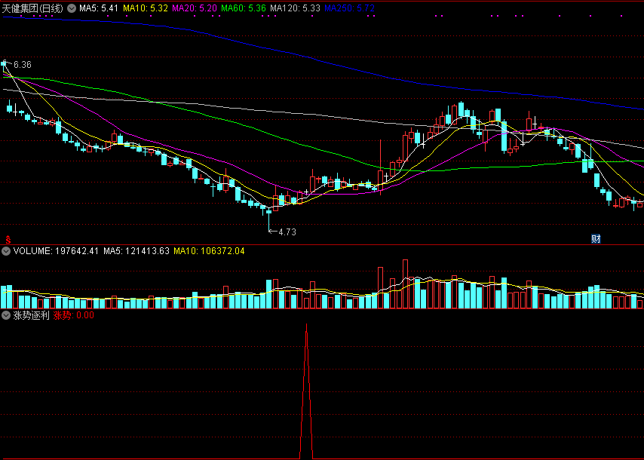644x460 pixels.
Task: Click the 4.73 low price annotation
Action: tap(287, 232)
